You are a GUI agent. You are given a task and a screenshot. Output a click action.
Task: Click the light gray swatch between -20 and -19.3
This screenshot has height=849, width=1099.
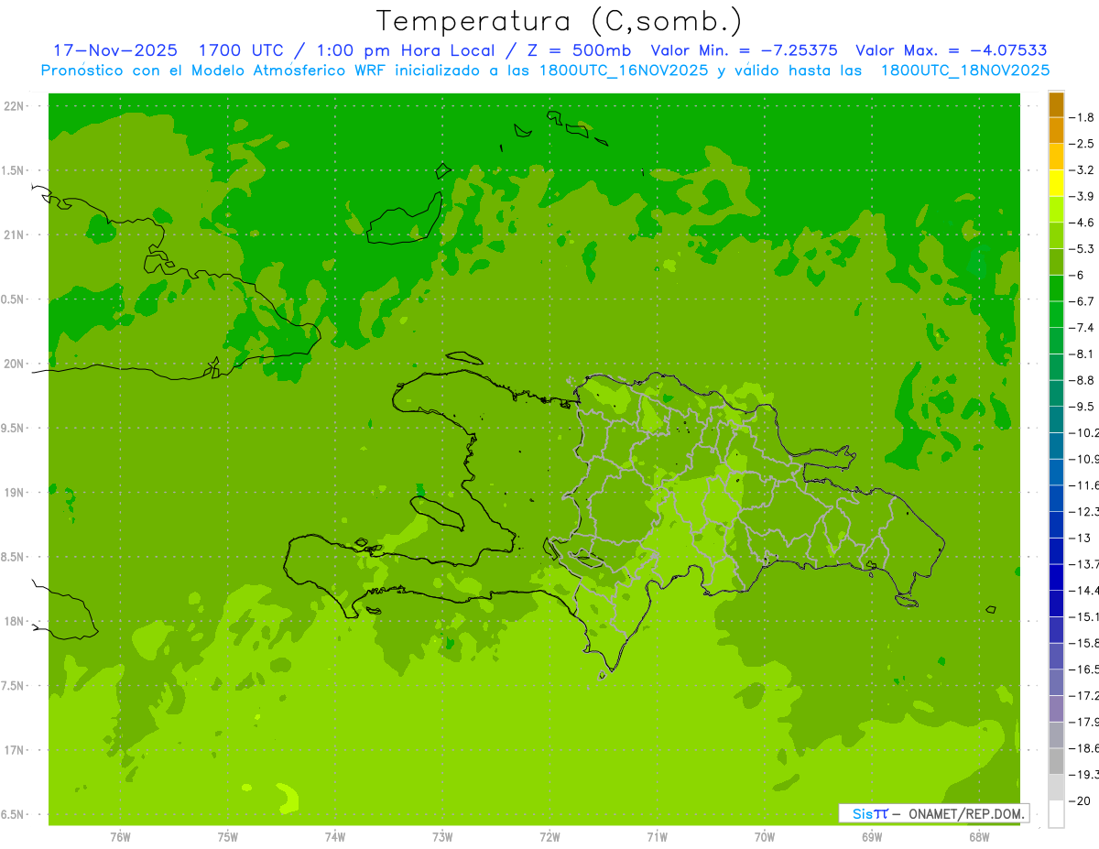1056,788
